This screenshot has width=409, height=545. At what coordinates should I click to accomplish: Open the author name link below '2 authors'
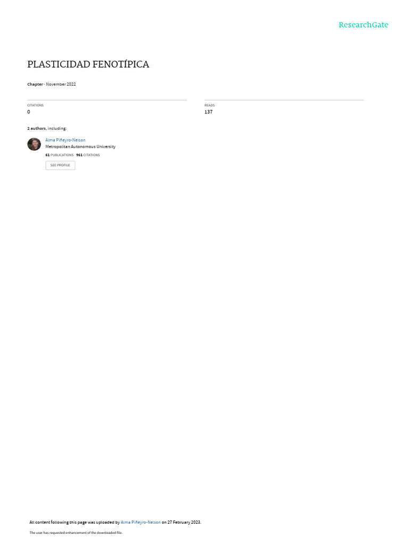pos(66,140)
